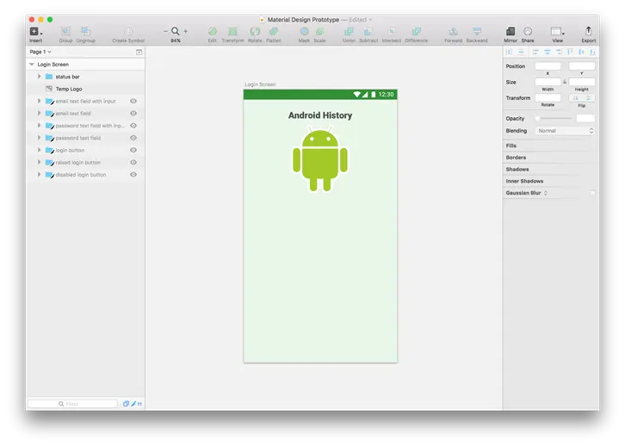The height and width of the screenshot is (447, 625).
Task: Toggle visibility of disabled login button layer
Action: coord(133,175)
